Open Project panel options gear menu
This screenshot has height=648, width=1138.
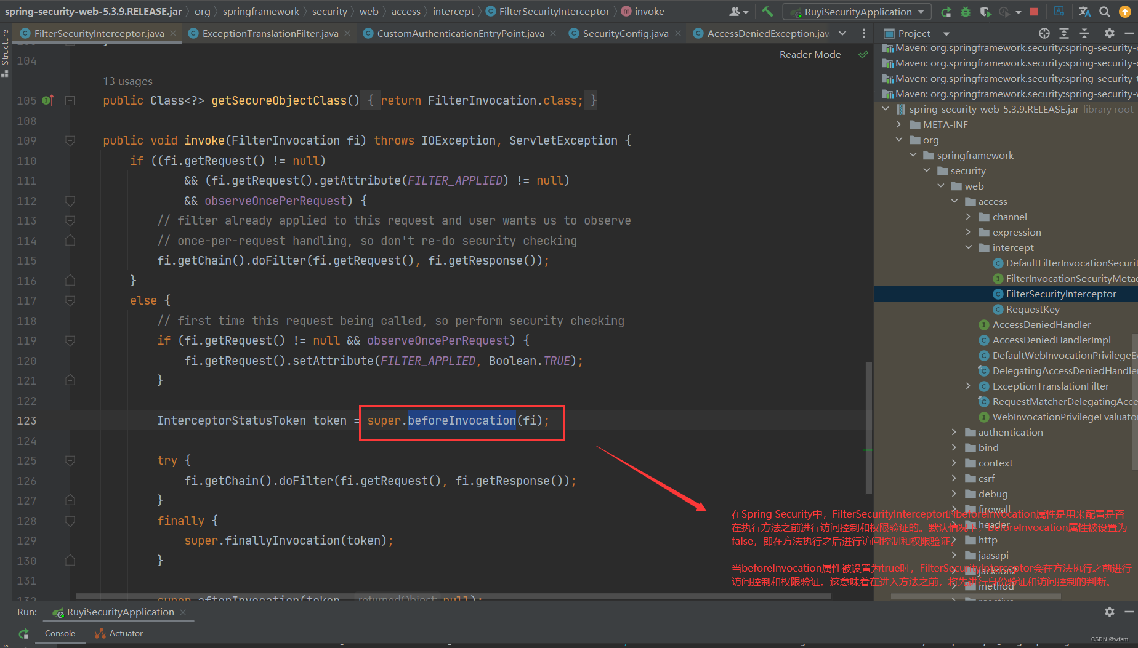[x=1110, y=33]
